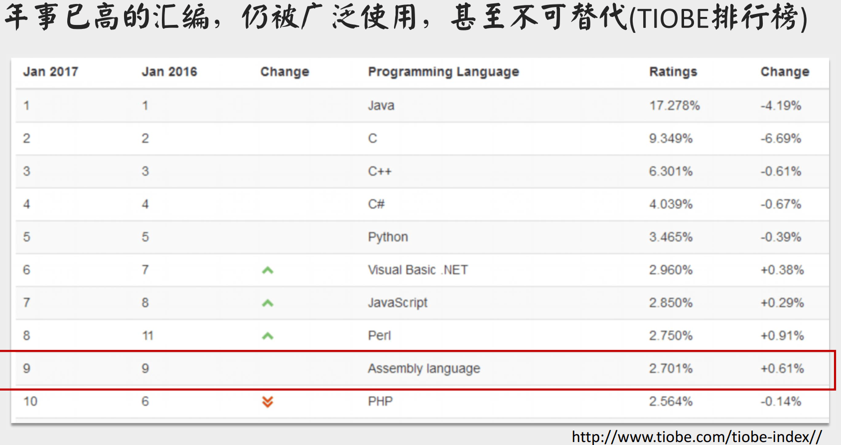Click the -0.14% change value
This screenshot has height=445, width=841.
[781, 402]
